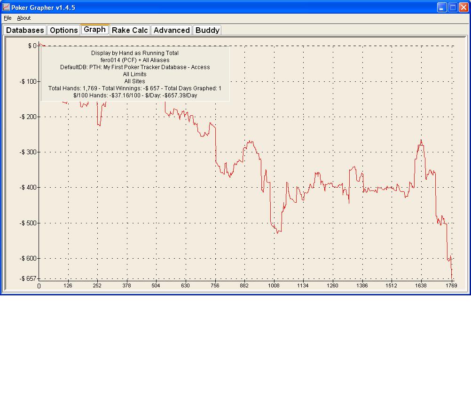Click the '1769' x-axis label
This screenshot has height=420, width=471.
[451, 285]
